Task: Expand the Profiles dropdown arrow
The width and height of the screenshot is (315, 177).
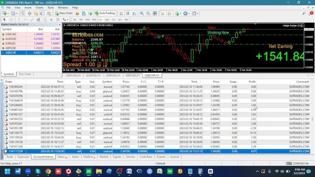Action: (x=16, y=14)
